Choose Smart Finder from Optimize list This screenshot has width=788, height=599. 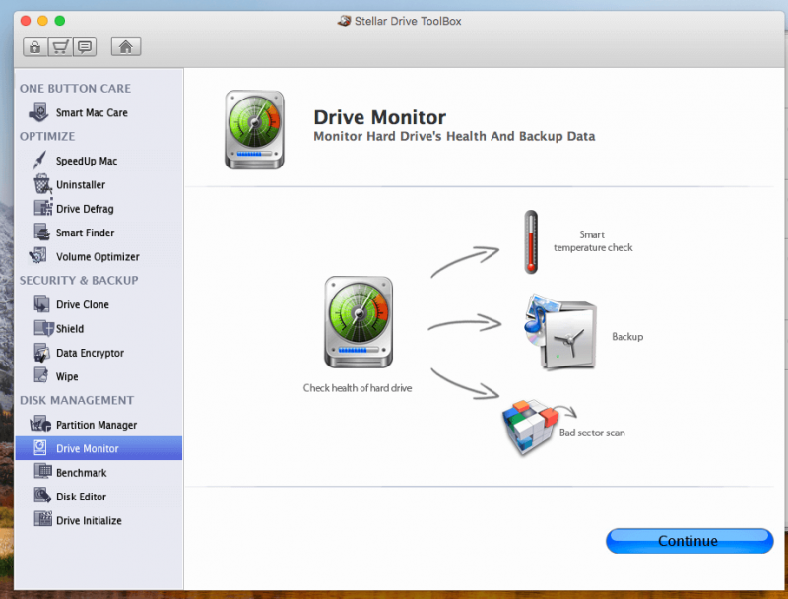[x=85, y=233]
